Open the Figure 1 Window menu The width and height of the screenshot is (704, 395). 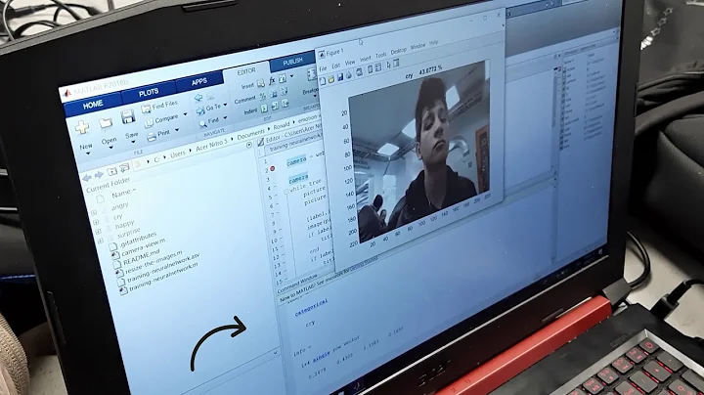tap(418, 46)
